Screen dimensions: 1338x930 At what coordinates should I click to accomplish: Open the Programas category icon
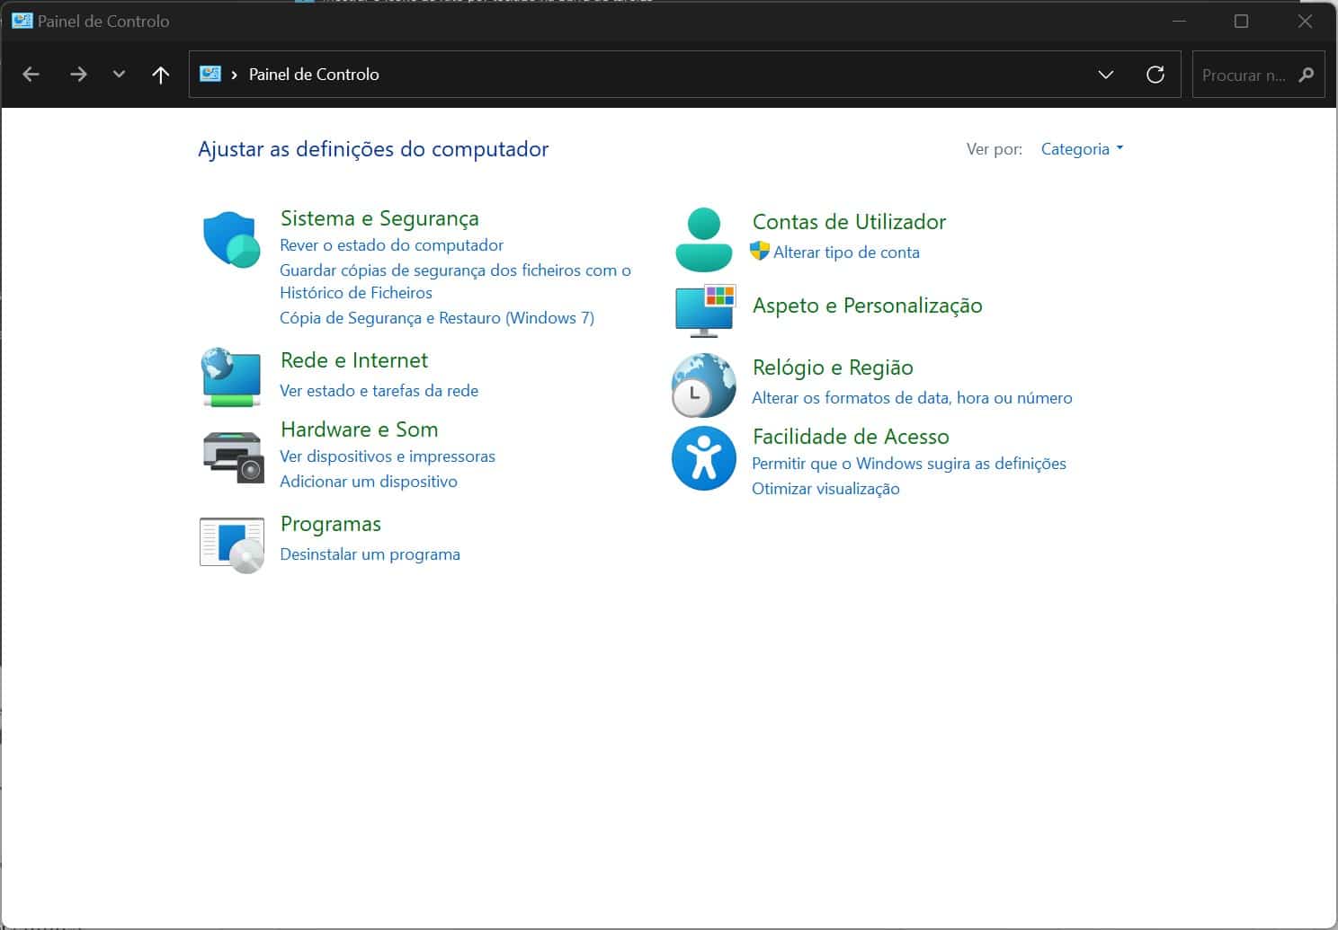tap(232, 544)
